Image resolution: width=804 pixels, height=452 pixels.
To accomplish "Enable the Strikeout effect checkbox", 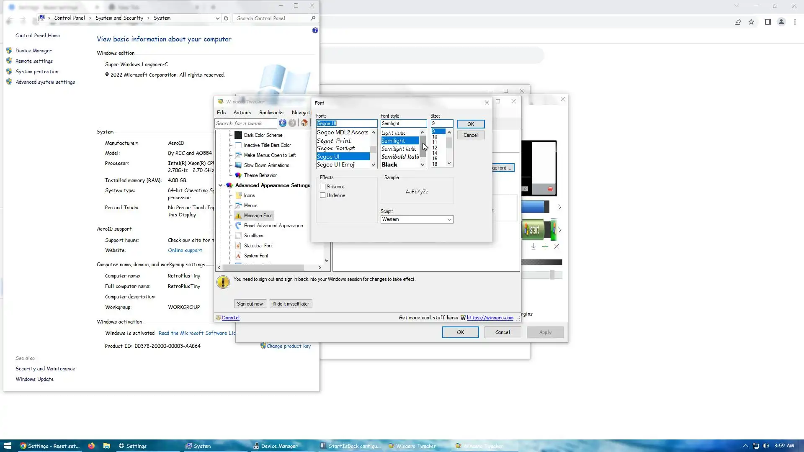I will coord(322,187).
